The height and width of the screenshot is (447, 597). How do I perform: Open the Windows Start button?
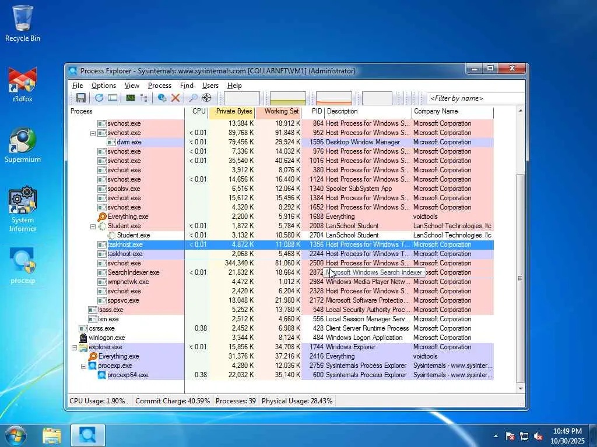tap(16, 435)
